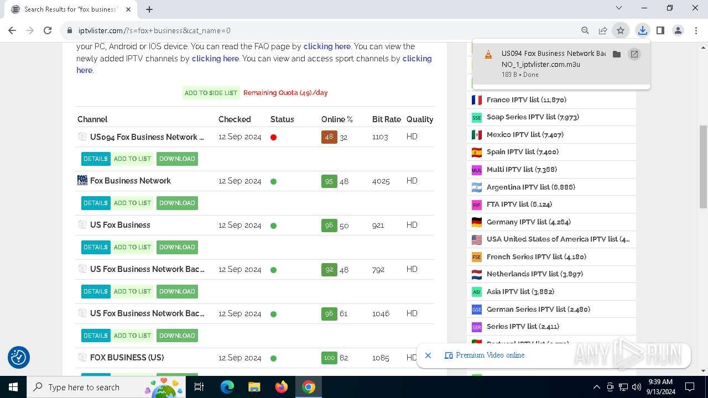This screenshot has width=708, height=398.
Task: Open the cookie consent settings badge
Action: coord(19,357)
